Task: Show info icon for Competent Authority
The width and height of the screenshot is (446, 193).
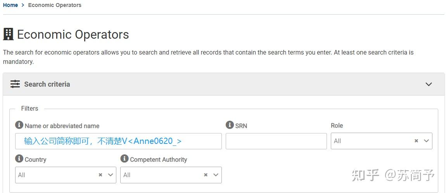Action: [x=124, y=159]
